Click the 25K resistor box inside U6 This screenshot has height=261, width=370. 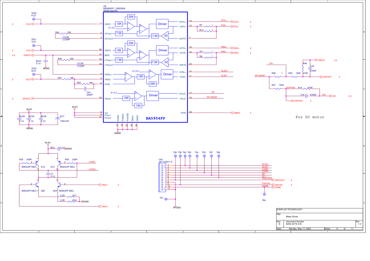[153, 84]
